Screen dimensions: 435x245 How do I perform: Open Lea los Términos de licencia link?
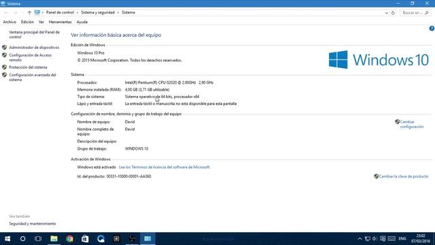click(164, 167)
